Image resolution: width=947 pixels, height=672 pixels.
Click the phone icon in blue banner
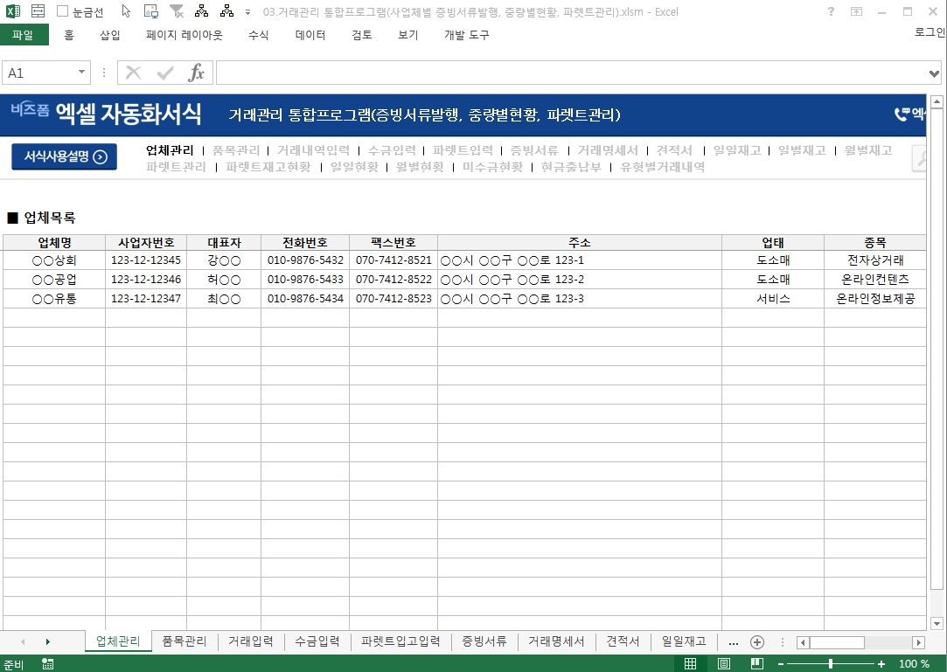[902, 114]
